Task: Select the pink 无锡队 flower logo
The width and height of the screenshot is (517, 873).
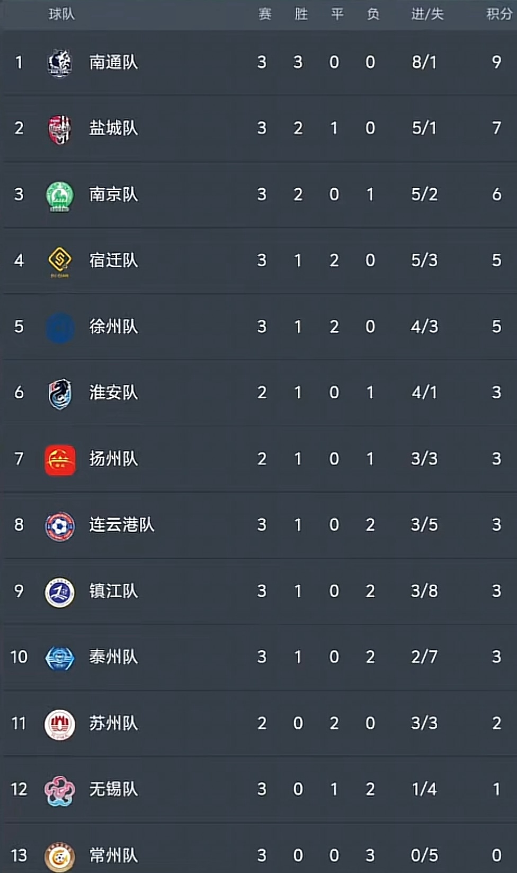Action: pyautogui.click(x=59, y=791)
